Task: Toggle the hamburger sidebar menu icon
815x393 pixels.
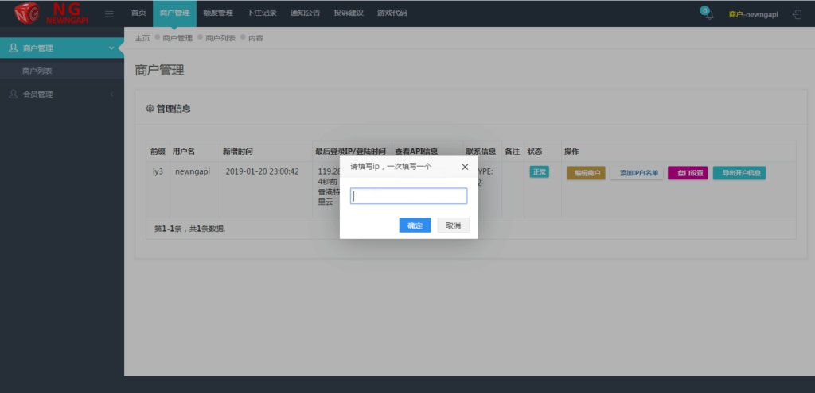Action: pos(109,14)
